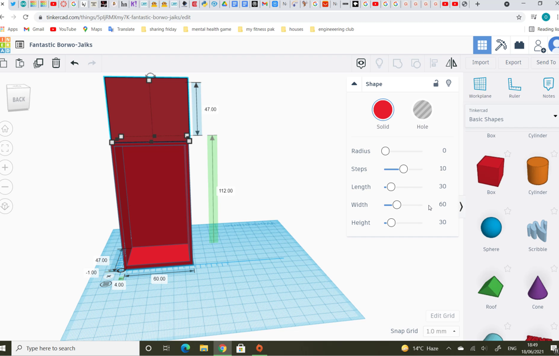
Task: Select the Mirror tool in the toolbar
Action: point(452,62)
